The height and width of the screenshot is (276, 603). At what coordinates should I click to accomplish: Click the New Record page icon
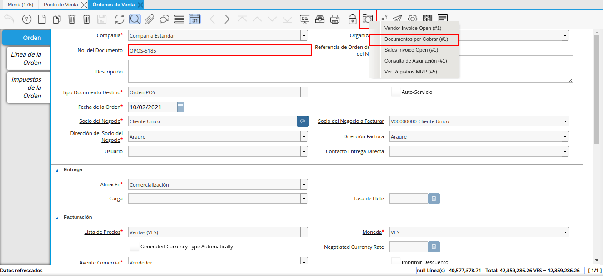tap(42, 19)
